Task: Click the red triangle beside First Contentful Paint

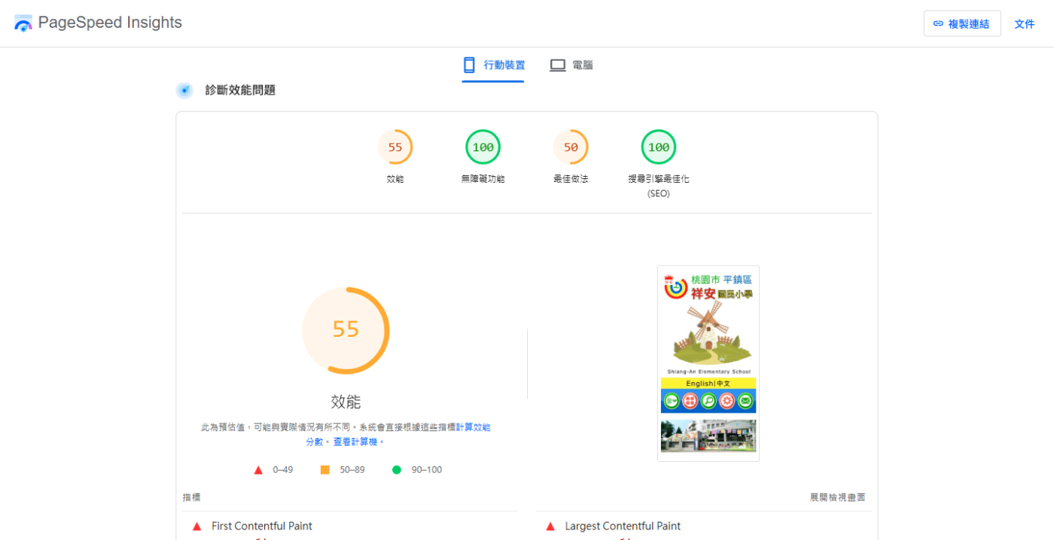Action: coord(197,526)
